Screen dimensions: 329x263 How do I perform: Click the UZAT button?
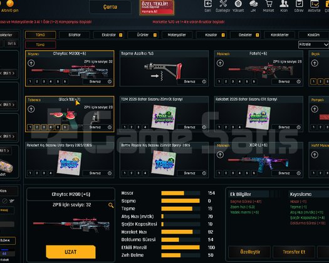[71, 252]
